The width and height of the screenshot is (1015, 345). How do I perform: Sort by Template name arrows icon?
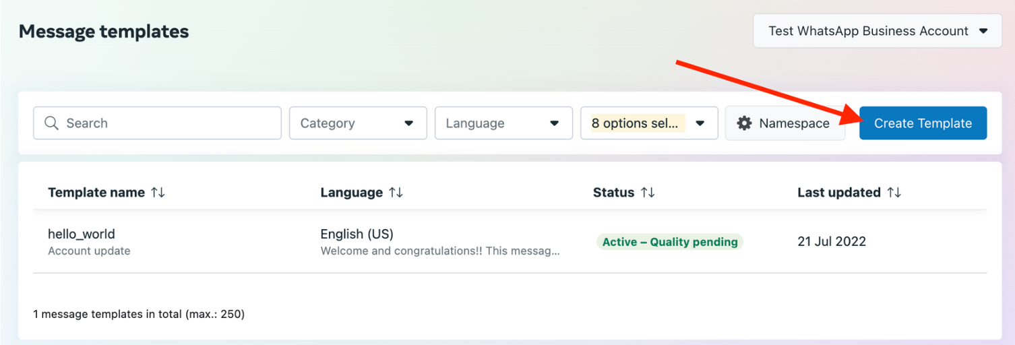[x=158, y=193]
